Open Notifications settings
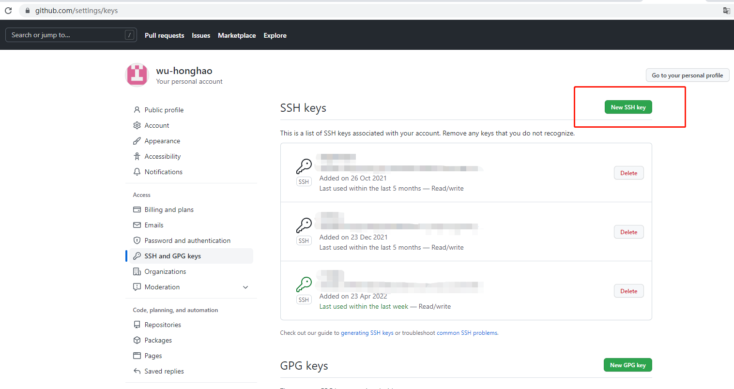 pos(191,172)
